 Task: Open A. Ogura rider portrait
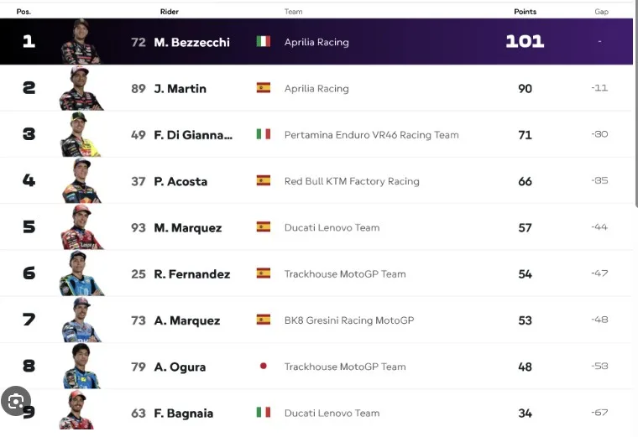81,366
